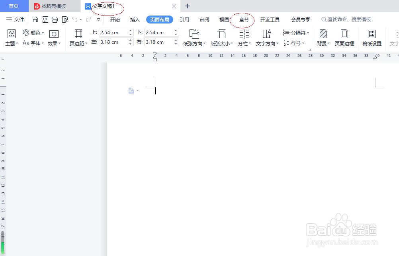
Task: Click the export-to-PDF icon in quick toolbar
Action: point(45,20)
